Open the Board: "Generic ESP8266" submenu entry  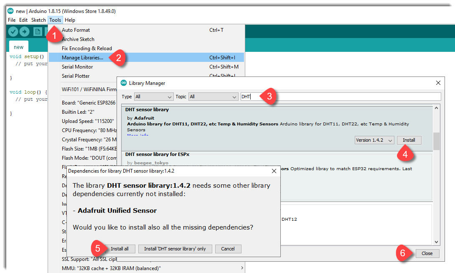(x=89, y=103)
